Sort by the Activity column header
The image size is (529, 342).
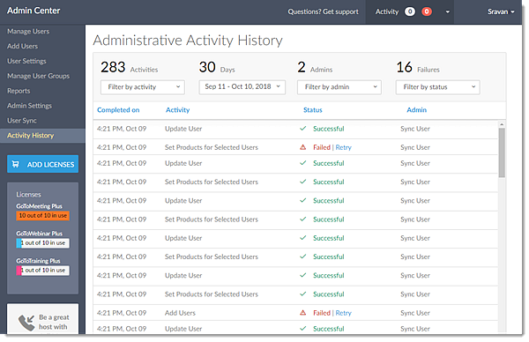click(x=178, y=110)
